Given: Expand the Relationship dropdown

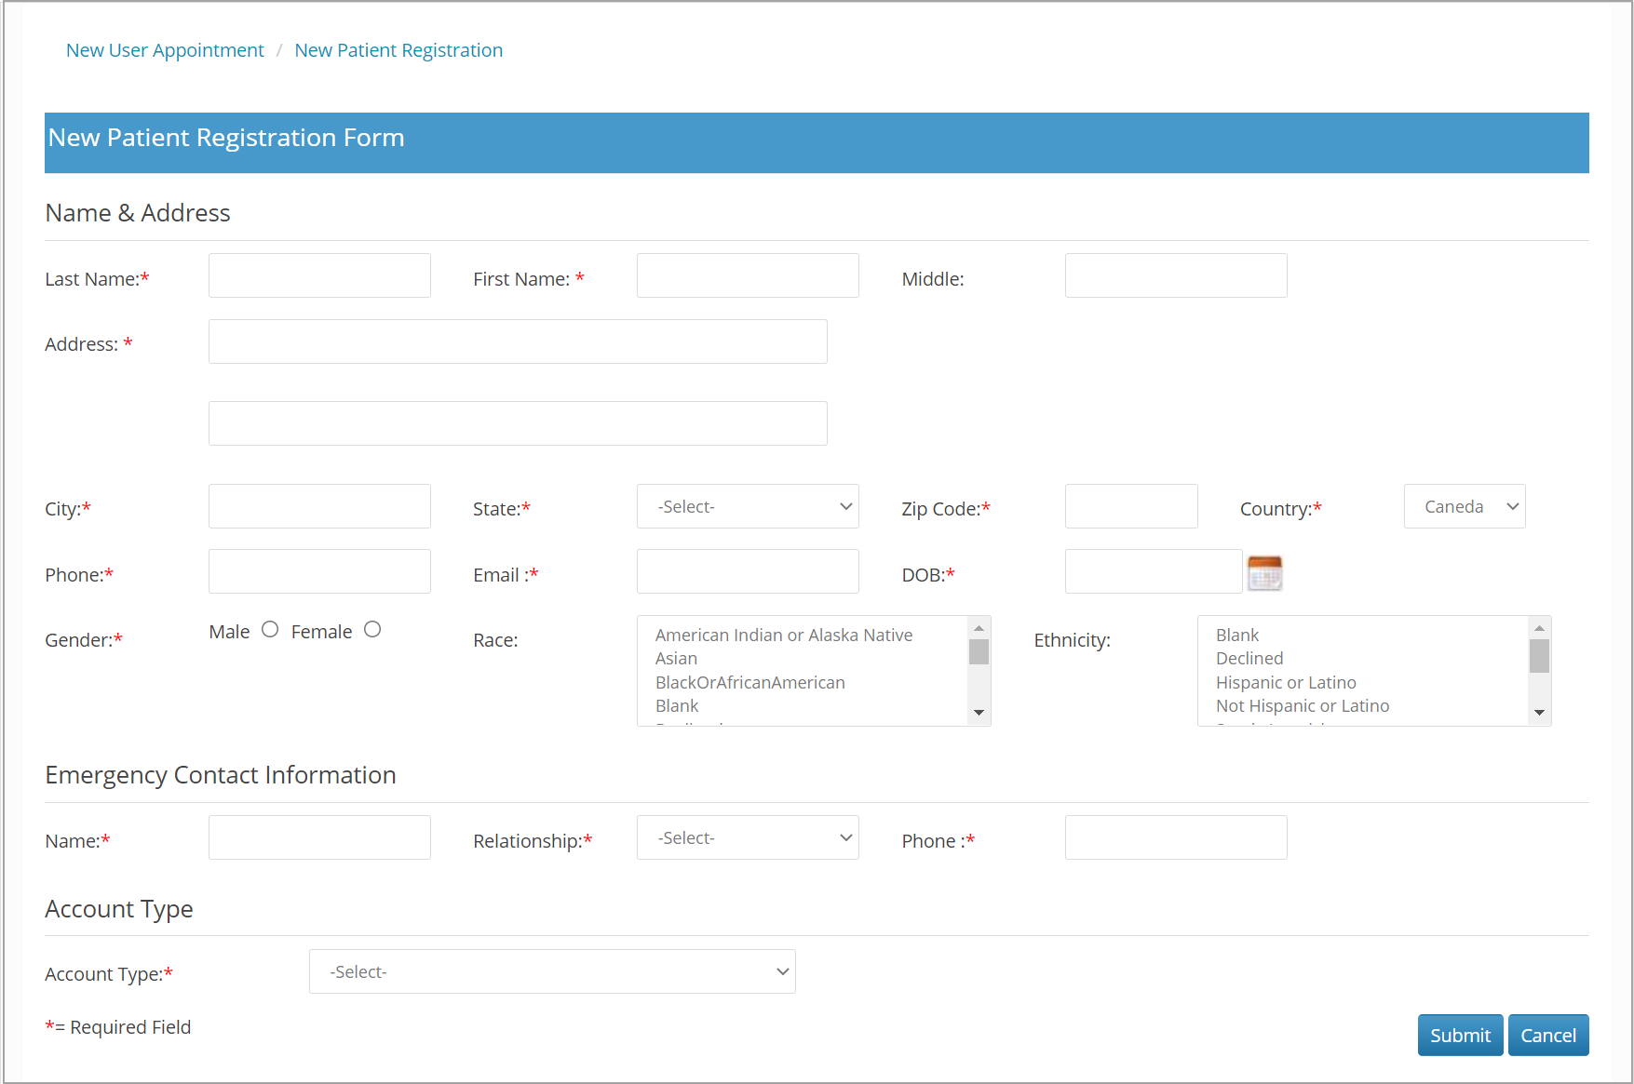Looking at the screenshot, I should [748, 837].
